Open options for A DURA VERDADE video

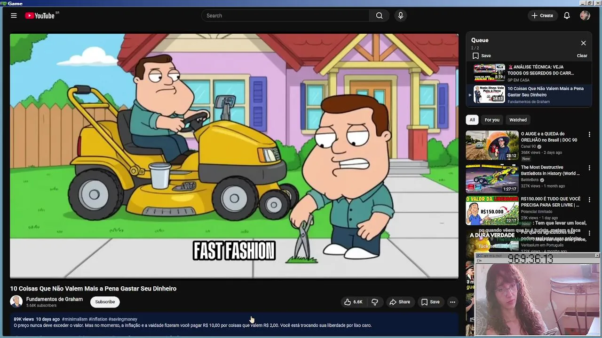point(589,233)
